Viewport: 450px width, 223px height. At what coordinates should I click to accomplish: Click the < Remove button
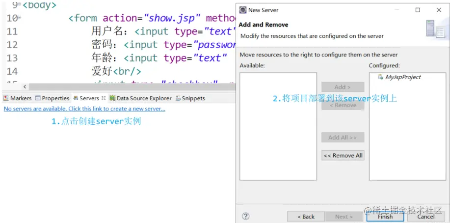pyautogui.click(x=343, y=105)
